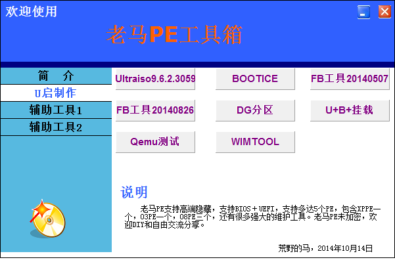Viewport: 395px width, 260px height.
Task: Click the golden disc wizard icon
Action: click(48, 219)
